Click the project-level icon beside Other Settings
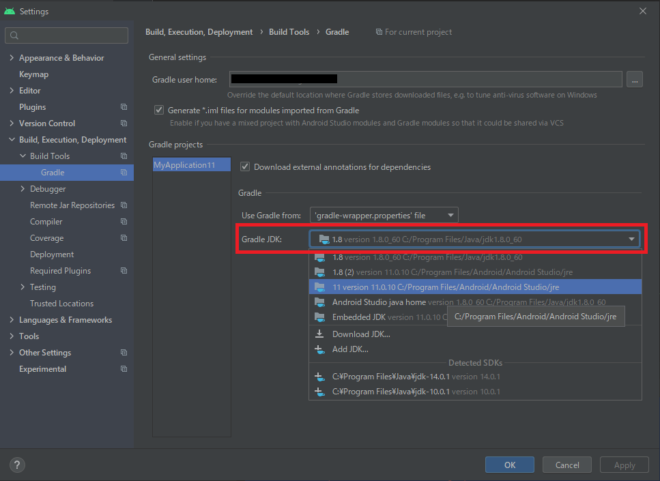Screen dimensions: 660x481 pos(124,353)
